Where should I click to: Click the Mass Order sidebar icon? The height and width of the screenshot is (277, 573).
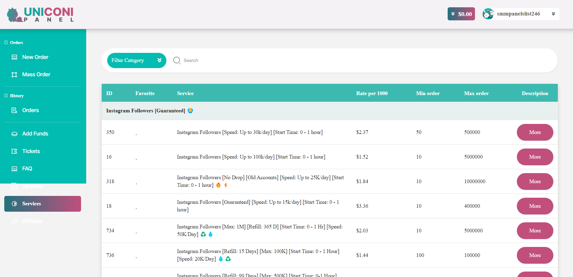(x=14, y=75)
